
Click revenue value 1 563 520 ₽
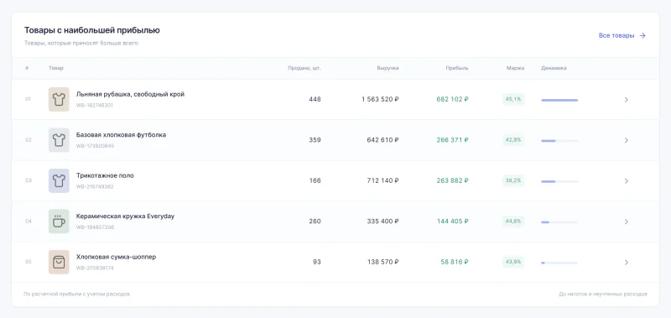coord(380,99)
